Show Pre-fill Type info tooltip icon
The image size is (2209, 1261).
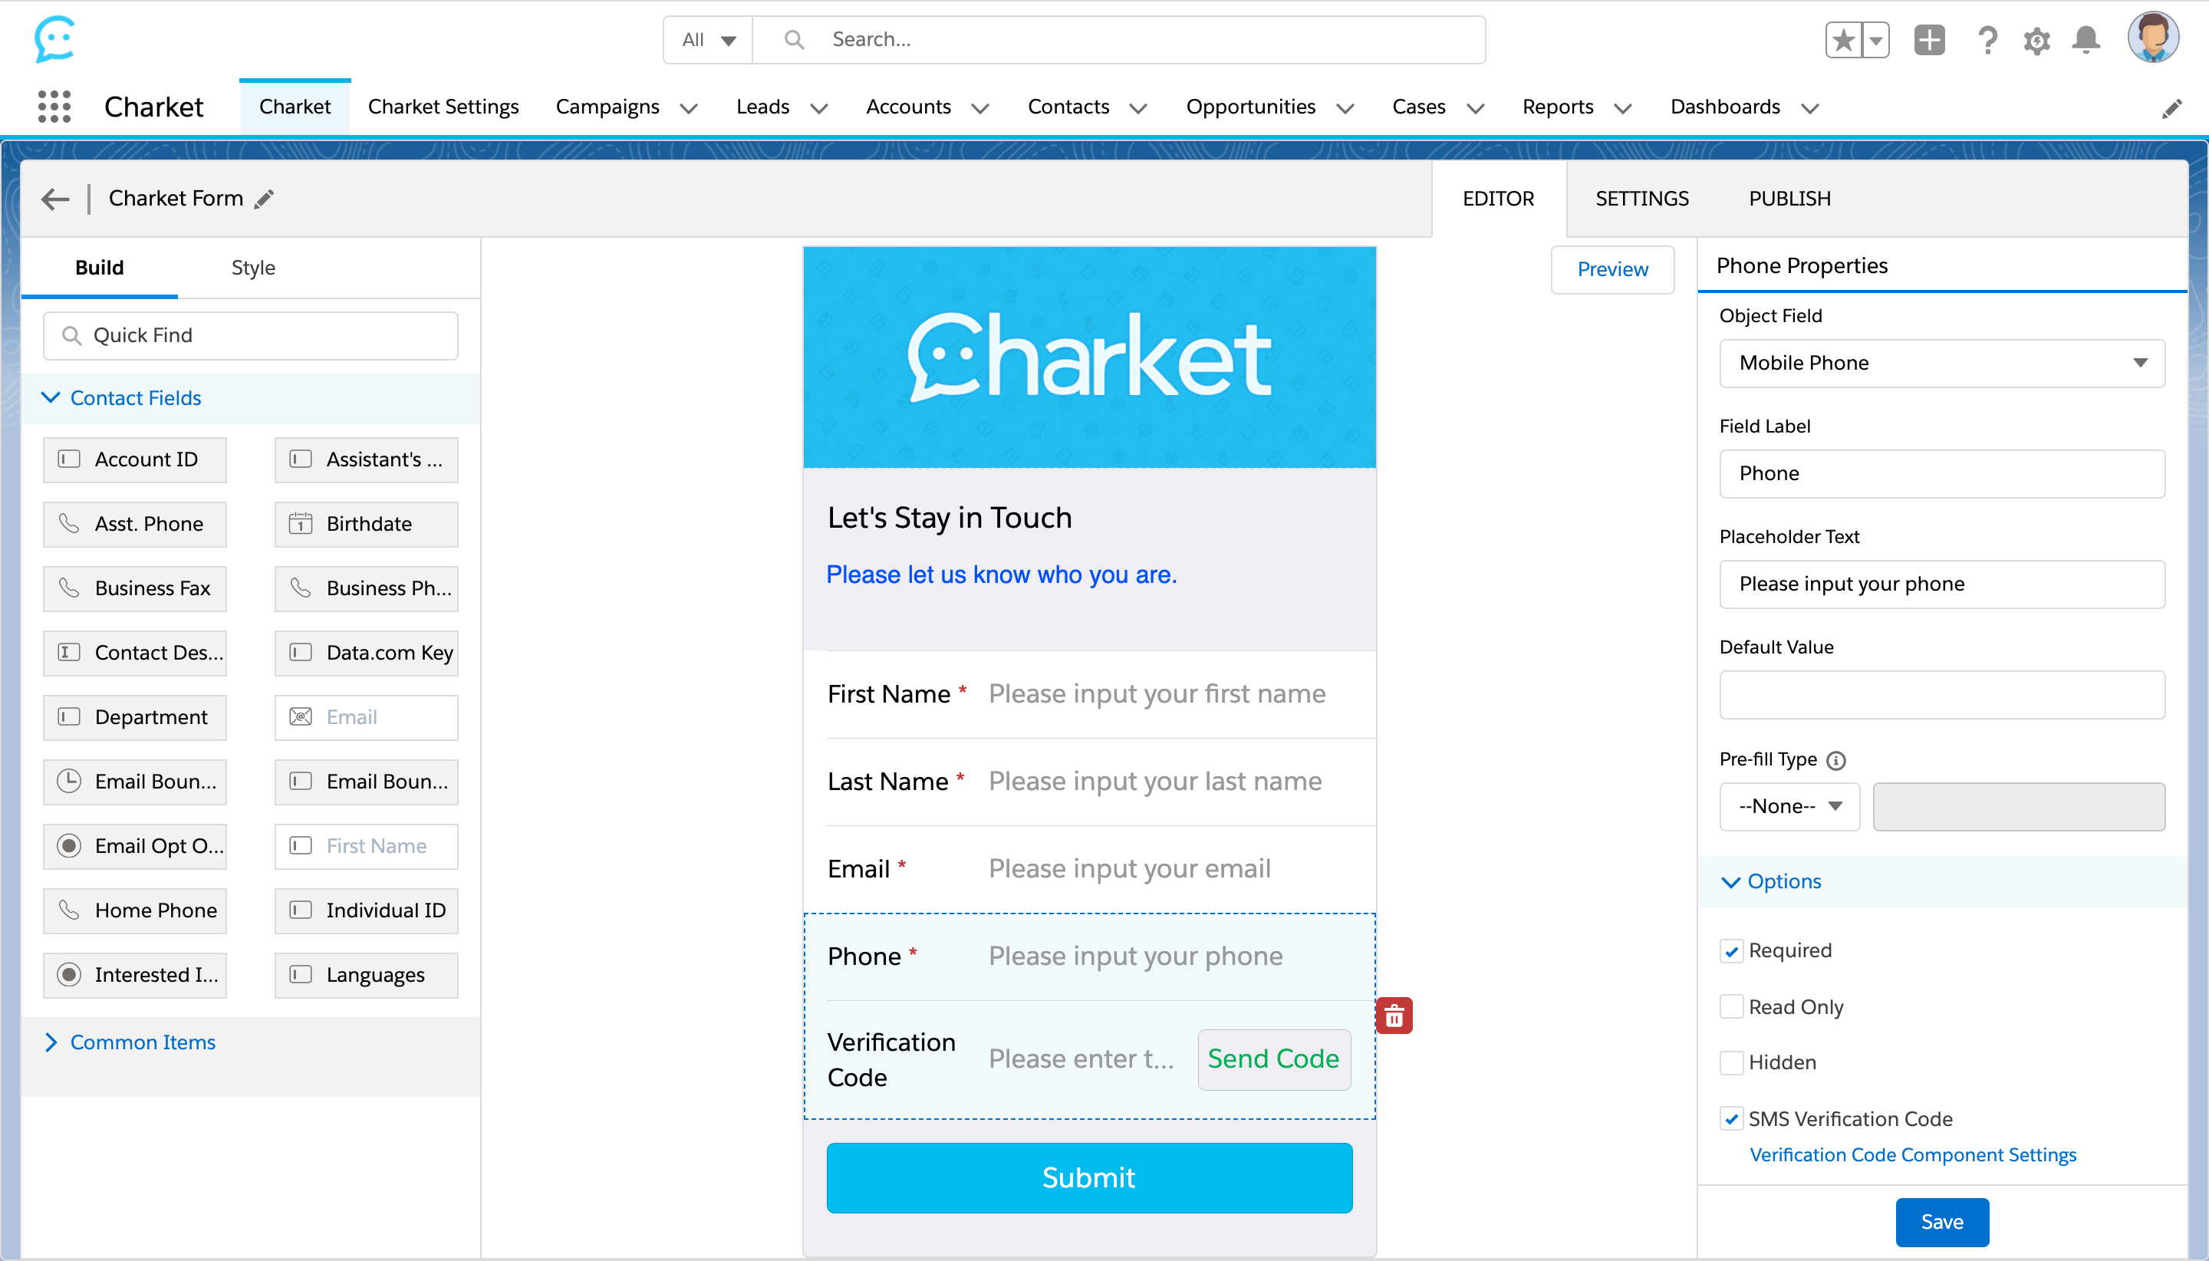(1835, 760)
